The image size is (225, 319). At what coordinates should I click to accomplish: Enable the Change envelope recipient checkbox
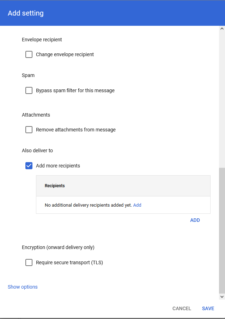(x=29, y=54)
